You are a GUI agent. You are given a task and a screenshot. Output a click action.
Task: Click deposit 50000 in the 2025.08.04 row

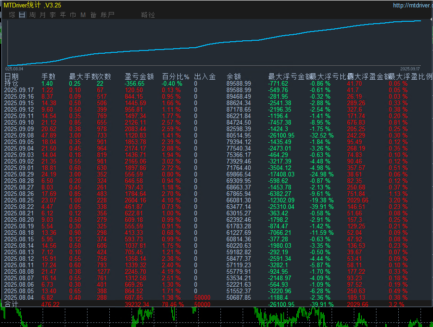(202, 297)
